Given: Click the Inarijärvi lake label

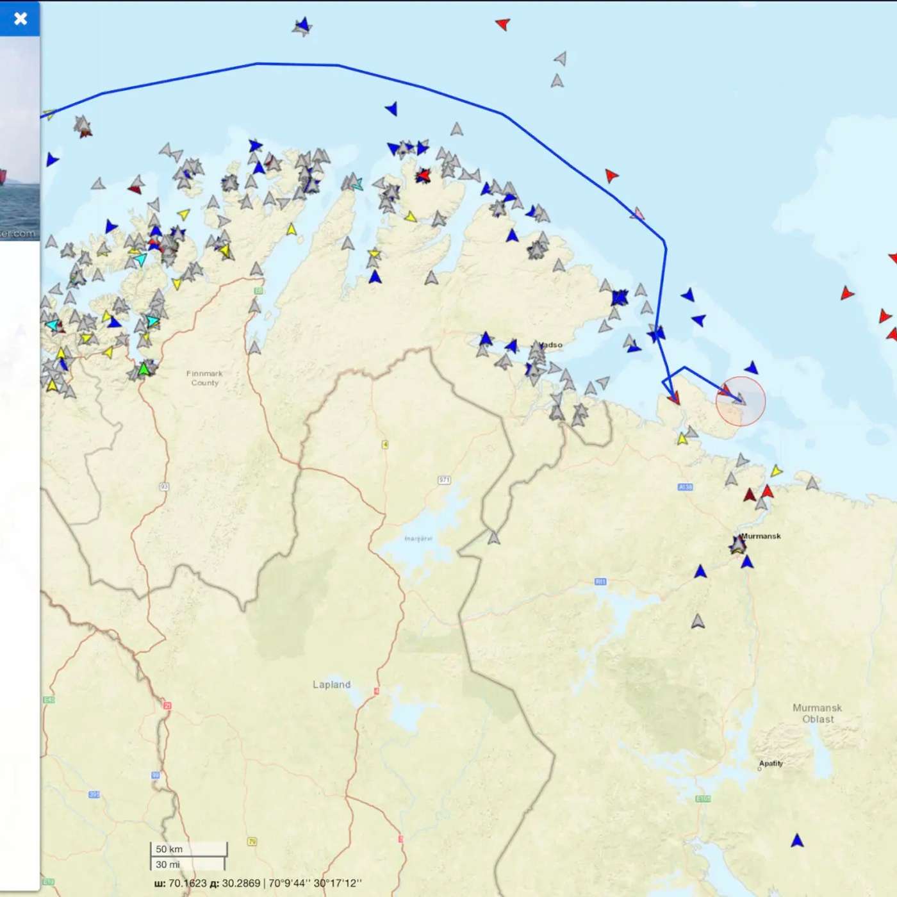Looking at the screenshot, I should click(418, 538).
